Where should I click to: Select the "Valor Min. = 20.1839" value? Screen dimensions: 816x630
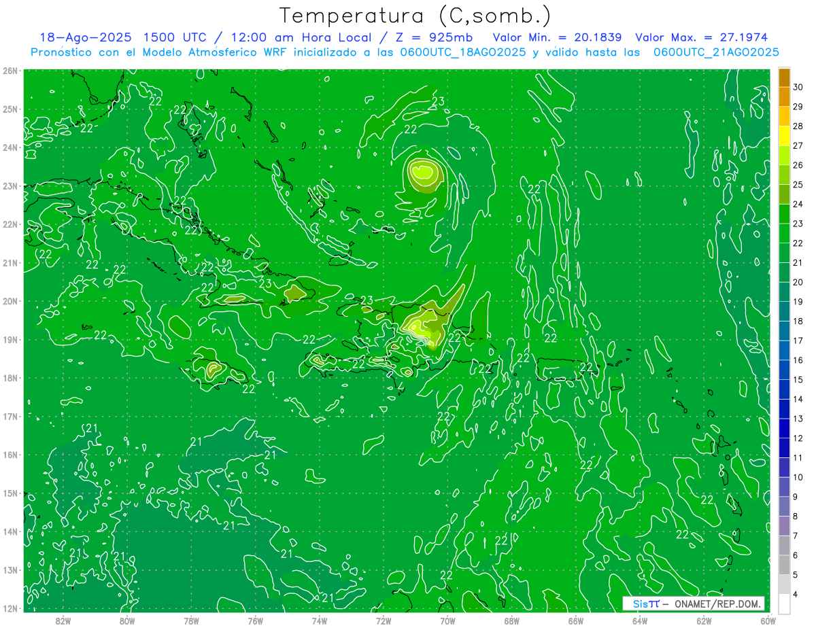point(557,37)
